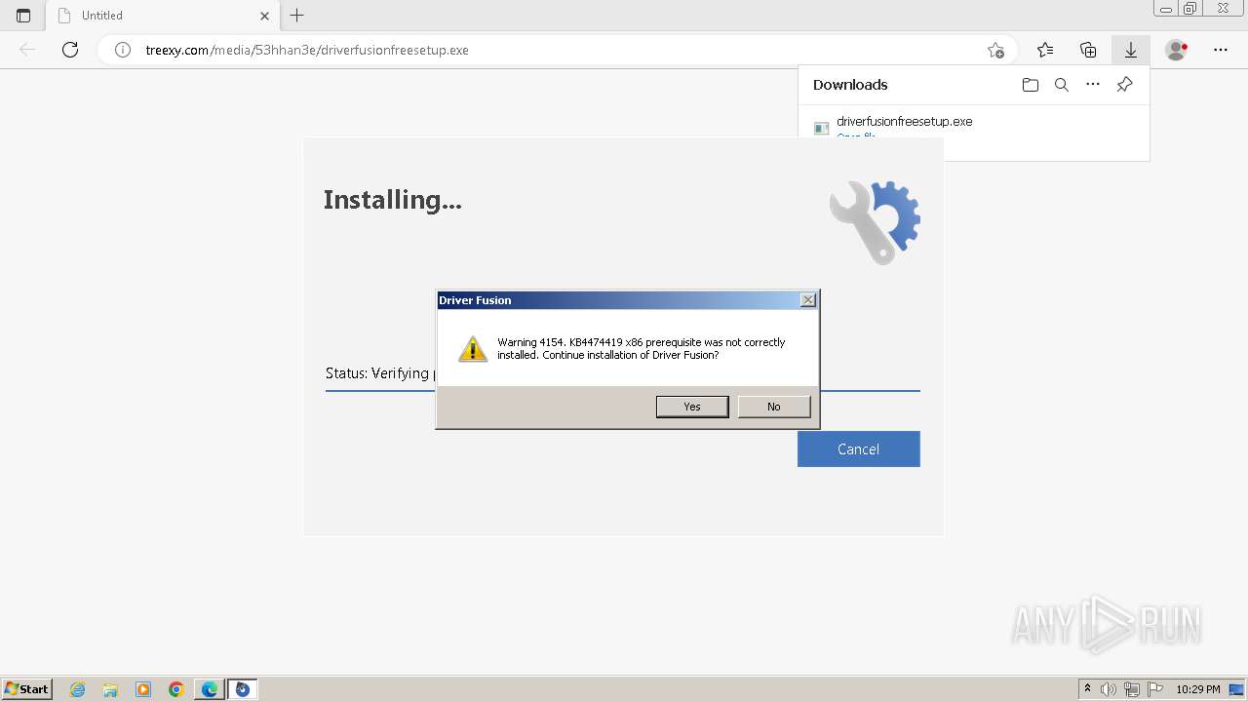Open downloads folder from Downloads panel

(x=1031, y=85)
